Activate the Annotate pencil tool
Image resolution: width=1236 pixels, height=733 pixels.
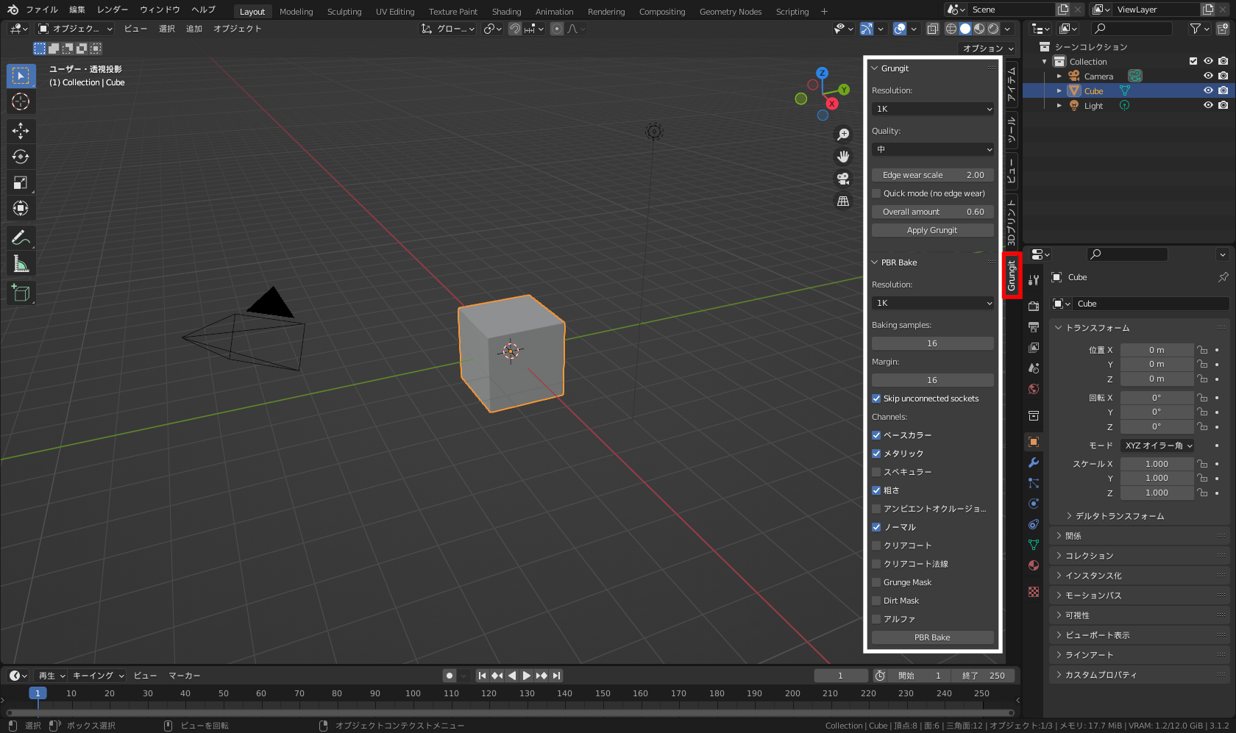pyautogui.click(x=21, y=237)
